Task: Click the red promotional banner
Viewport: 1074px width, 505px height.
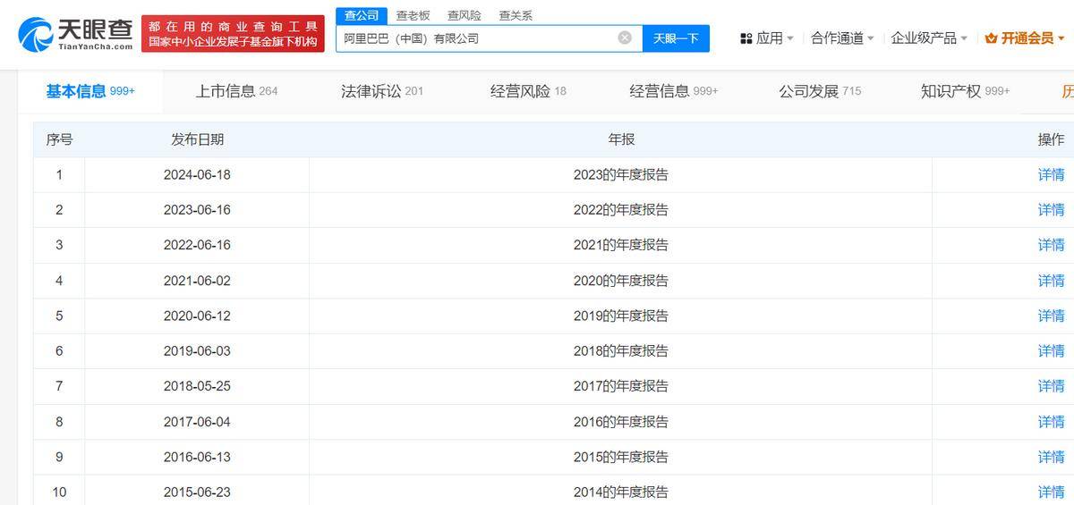Action: pyautogui.click(x=233, y=34)
